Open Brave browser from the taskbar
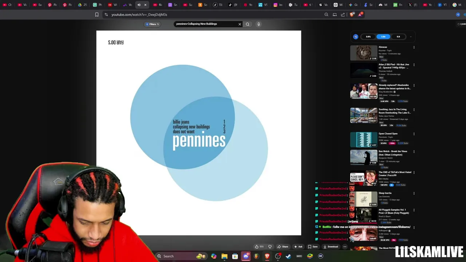The width and height of the screenshot is (466, 262). (x=267, y=256)
